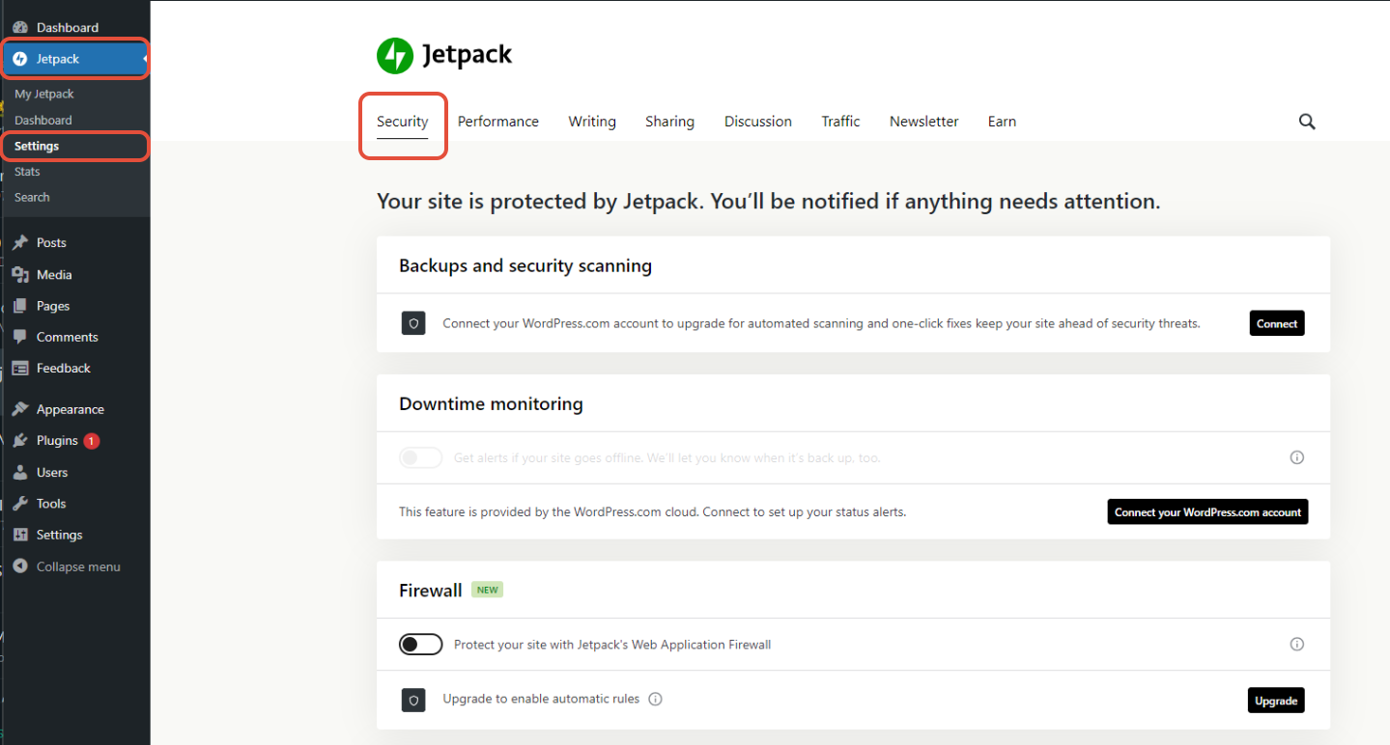Click the Plugins plug icon
This screenshot has width=1390, height=745.
tap(20, 440)
